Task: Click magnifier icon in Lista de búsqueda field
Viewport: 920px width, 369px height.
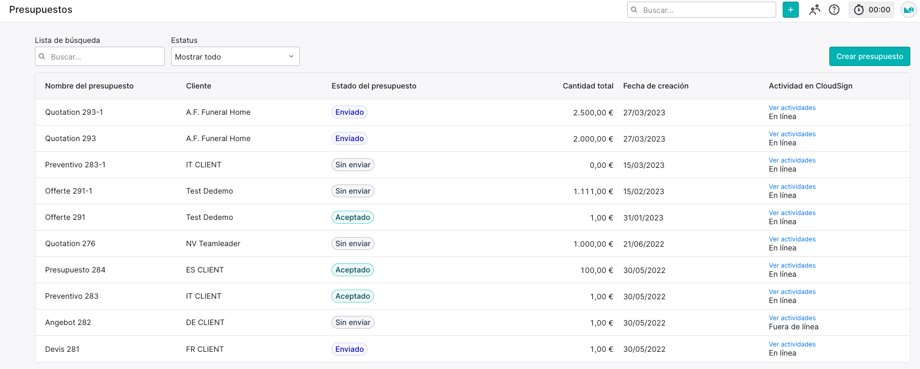Action: [x=42, y=56]
